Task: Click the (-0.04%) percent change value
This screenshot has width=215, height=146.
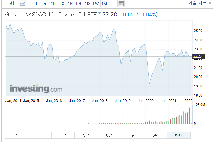Action: click(x=147, y=15)
